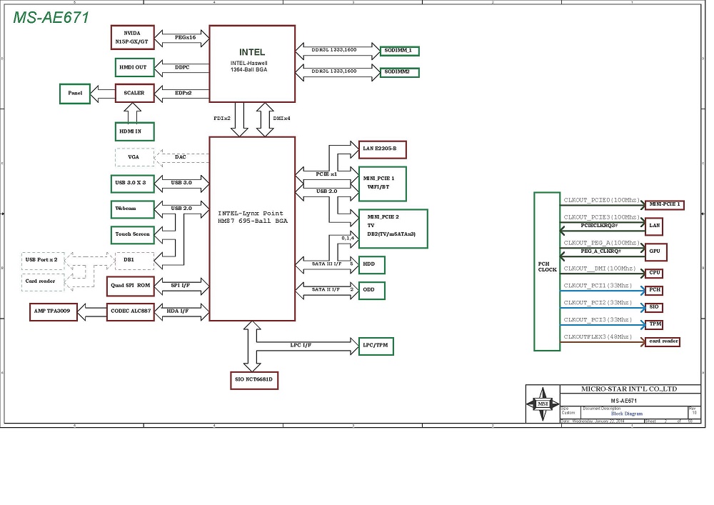Click the HDA I/F arrow label
The width and height of the screenshot is (714, 505).
click(x=178, y=311)
